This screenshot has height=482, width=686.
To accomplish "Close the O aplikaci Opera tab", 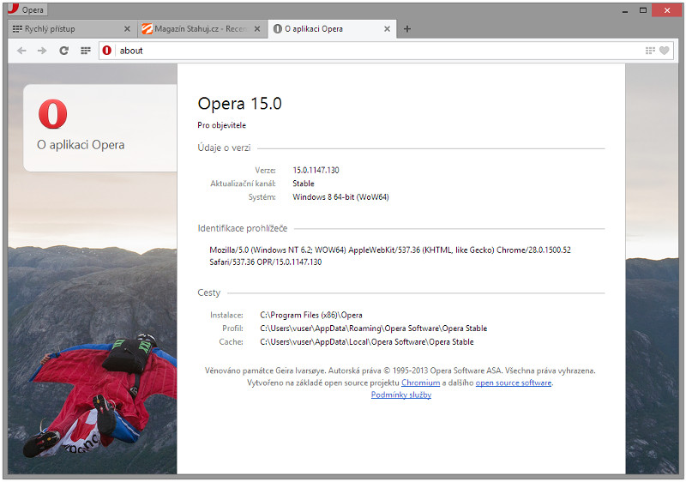I will point(388,29).
